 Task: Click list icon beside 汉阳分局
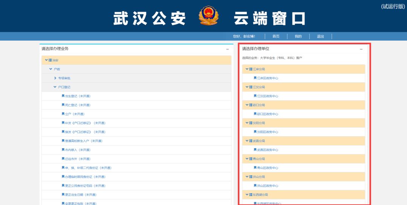[x=251, y=123]
